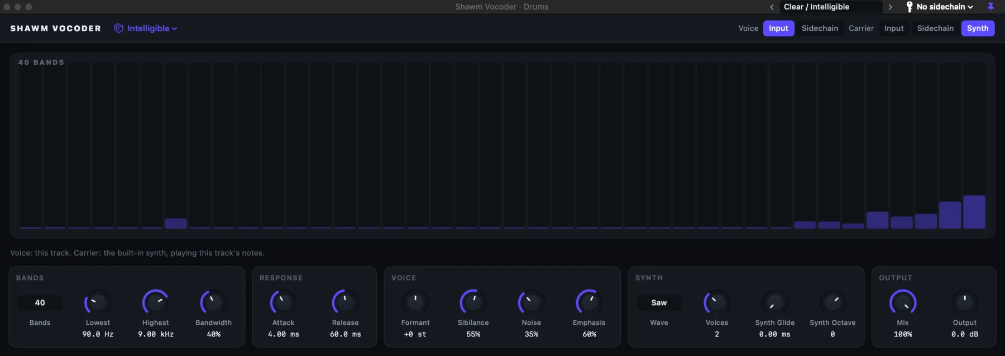Click the sidechain key icon

909,7
